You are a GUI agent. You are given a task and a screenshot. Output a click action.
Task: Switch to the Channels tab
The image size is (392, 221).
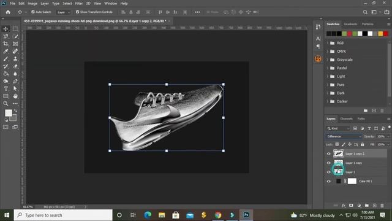[346, 118]
